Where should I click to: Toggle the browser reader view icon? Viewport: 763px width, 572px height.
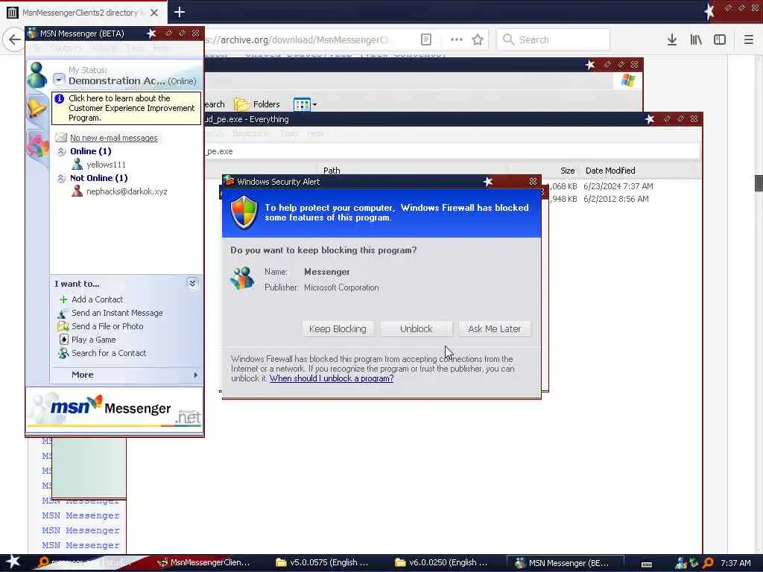pos(425,39)
